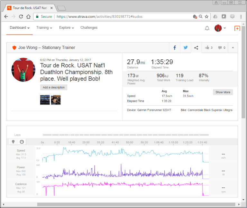Open the share options icon
Image resolution: width=247 pixels, height=208 pixels.
tap(196, 48)
